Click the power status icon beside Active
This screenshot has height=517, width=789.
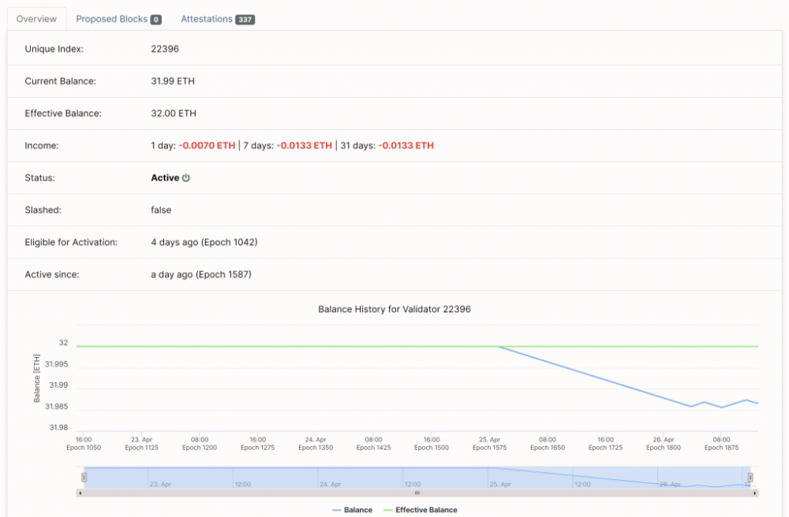[x=185, y=177]
